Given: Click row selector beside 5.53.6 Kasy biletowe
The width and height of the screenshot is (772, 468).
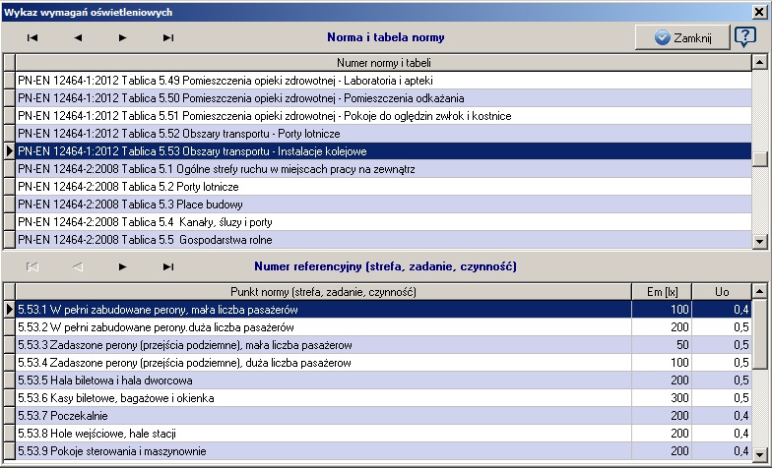Looking at the screenshot, I should tap(10, 398).
